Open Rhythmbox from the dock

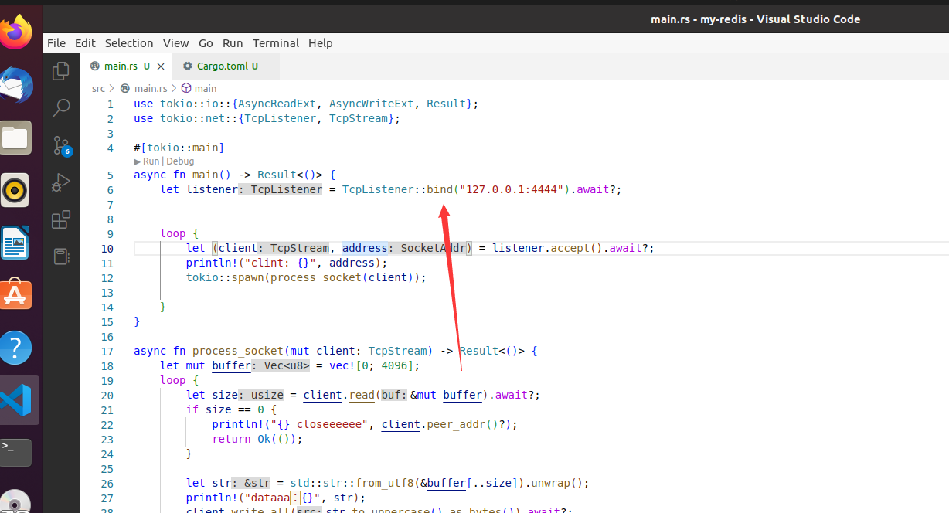coord(16,190)
